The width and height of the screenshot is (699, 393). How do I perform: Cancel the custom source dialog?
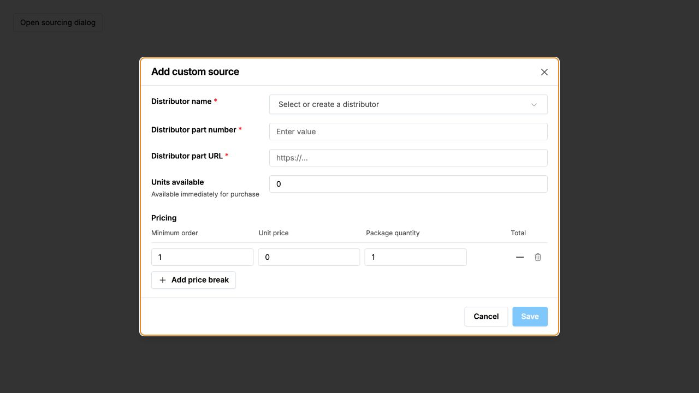[x=486, y=317]
